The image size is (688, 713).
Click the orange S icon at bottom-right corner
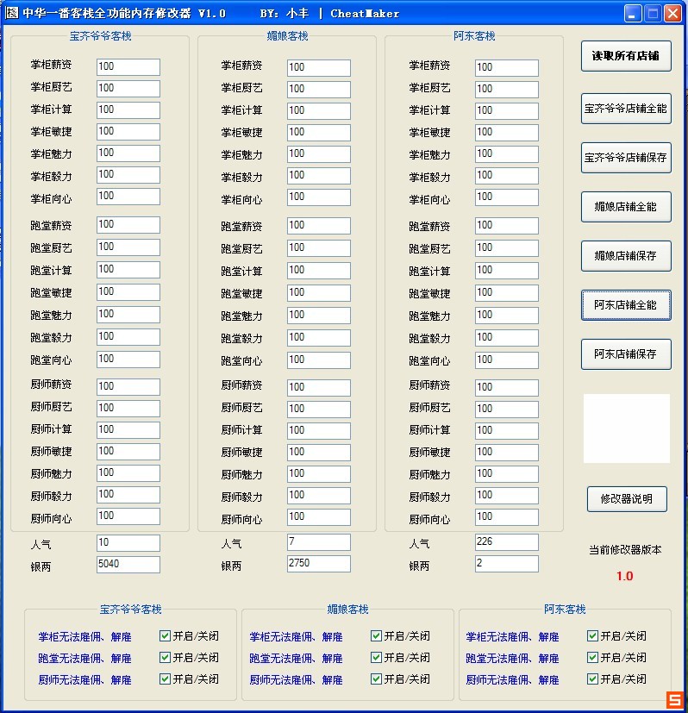[x=675, y=699]
